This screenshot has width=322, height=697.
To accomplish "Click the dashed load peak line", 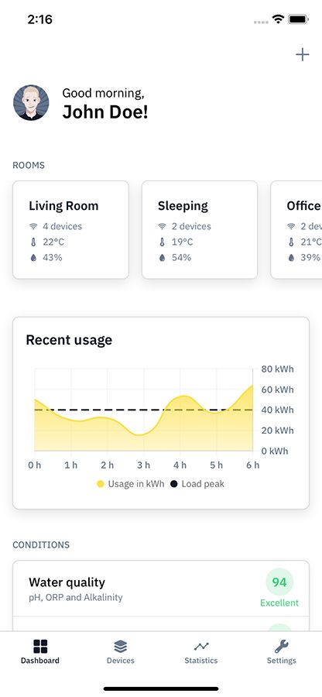I will [x=143, y=410].
